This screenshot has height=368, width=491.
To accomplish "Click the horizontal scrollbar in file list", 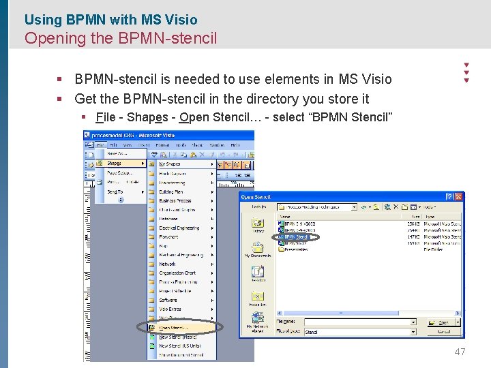I will [x=342, y=313].
